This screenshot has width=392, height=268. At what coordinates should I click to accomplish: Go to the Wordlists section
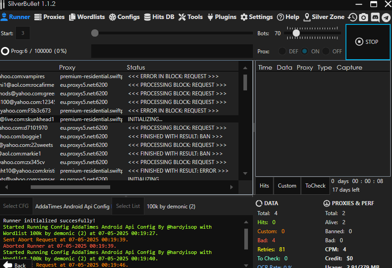(x=87, y=17)
